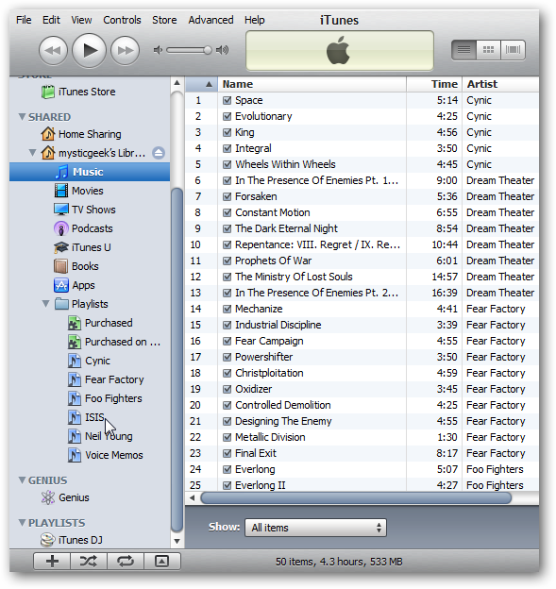Toggle shuffle at bottom toolbar
The image size is (556, 589).
click(x=89, y=562)
